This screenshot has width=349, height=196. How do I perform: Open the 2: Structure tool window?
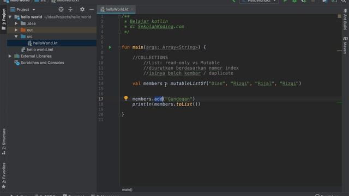[x=4, y=142]
